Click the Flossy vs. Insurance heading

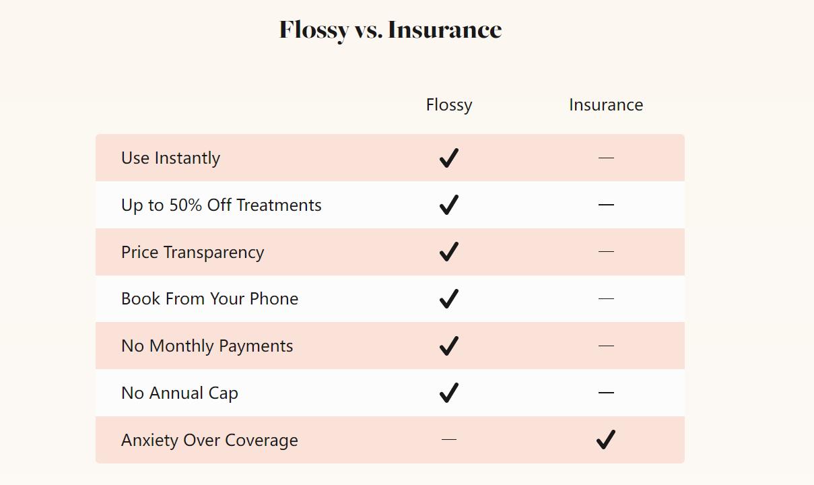(x=391, y=30)
